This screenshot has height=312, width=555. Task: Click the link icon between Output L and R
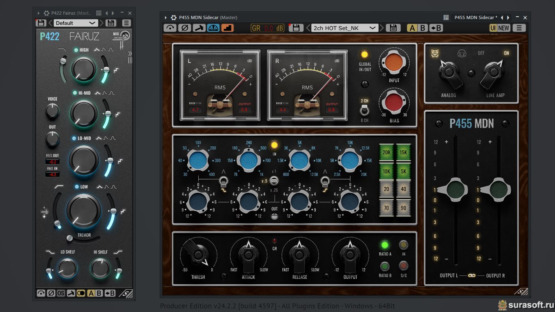472,275
